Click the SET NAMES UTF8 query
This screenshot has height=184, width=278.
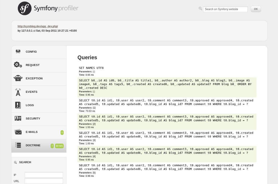(x=91, y=68)
